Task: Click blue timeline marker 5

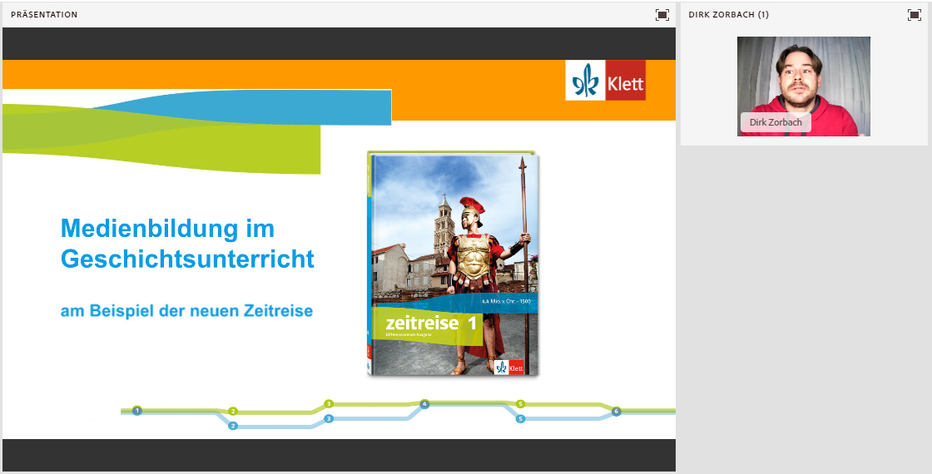Action: point(521,419)
